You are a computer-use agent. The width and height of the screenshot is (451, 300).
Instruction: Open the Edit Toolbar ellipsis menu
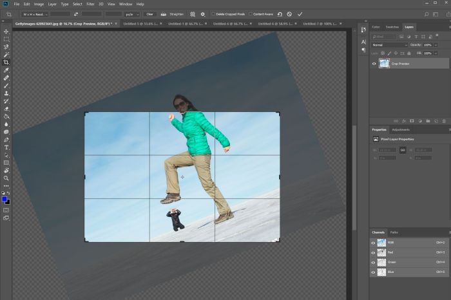6,186
